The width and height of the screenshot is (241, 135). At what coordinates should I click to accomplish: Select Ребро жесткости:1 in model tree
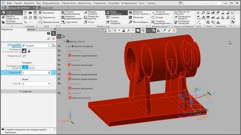point(81,98)
